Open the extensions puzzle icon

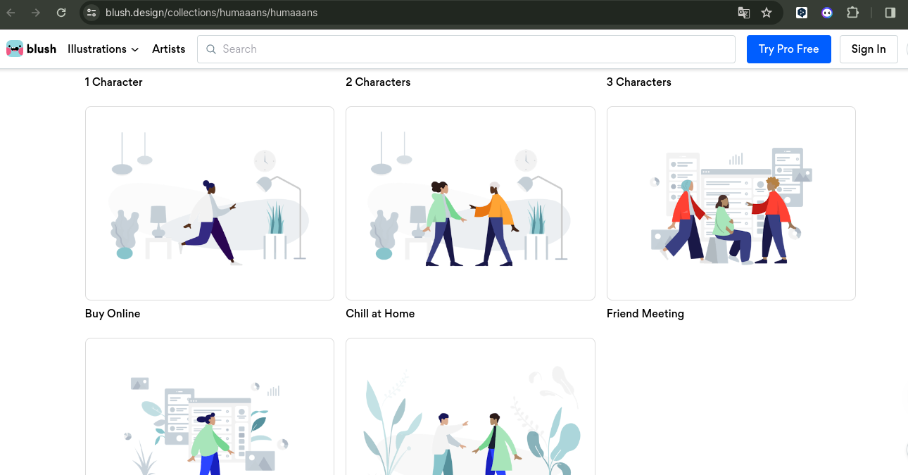852,13
